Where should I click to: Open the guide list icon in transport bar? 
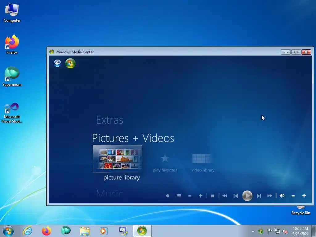pos(179,196)
